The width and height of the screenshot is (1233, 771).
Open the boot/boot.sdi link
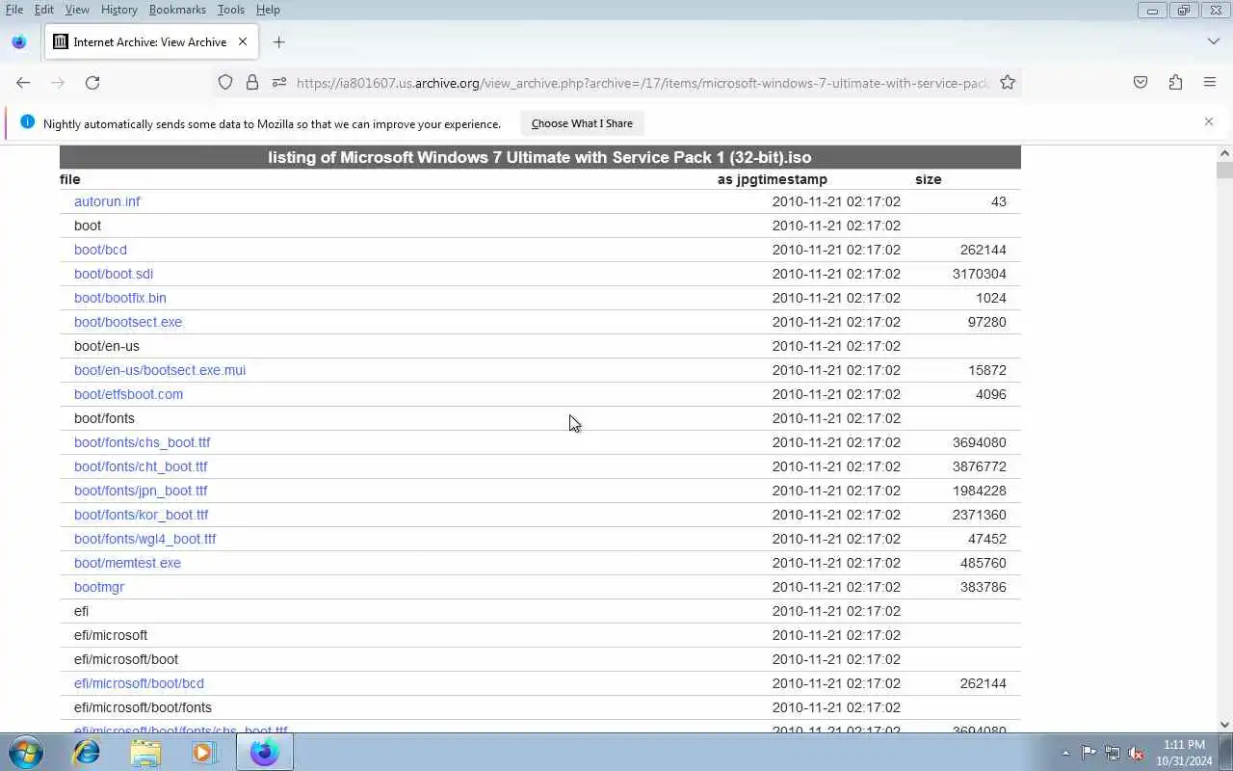[x=114, y=274]
